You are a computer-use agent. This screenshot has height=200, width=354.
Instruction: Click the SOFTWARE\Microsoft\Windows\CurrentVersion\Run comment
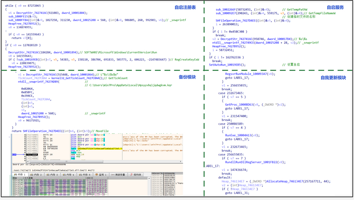[119, 52]
